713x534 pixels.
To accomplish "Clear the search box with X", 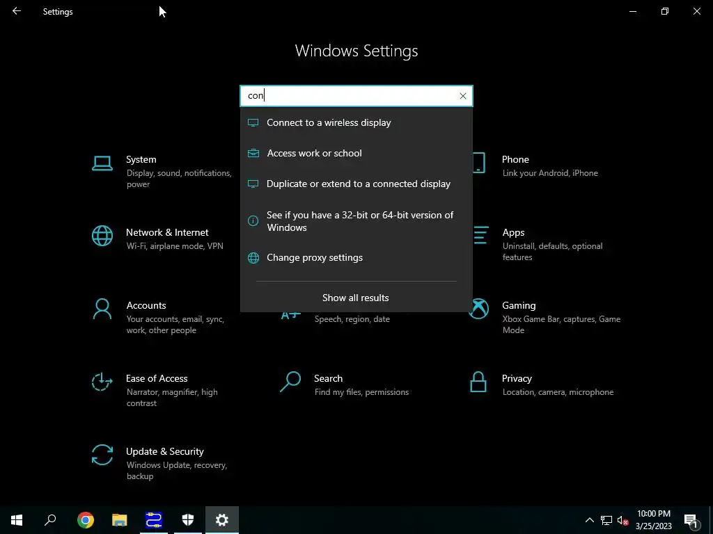I will coord(463,96).
